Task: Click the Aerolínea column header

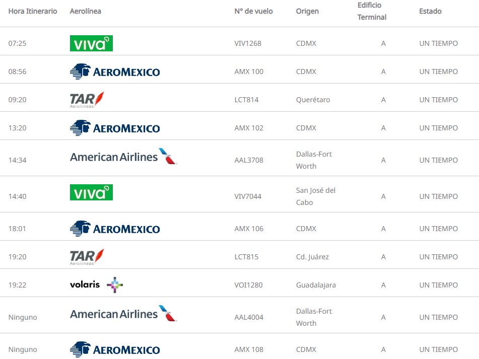Action: pyautogui.click(x=85, y=11)
